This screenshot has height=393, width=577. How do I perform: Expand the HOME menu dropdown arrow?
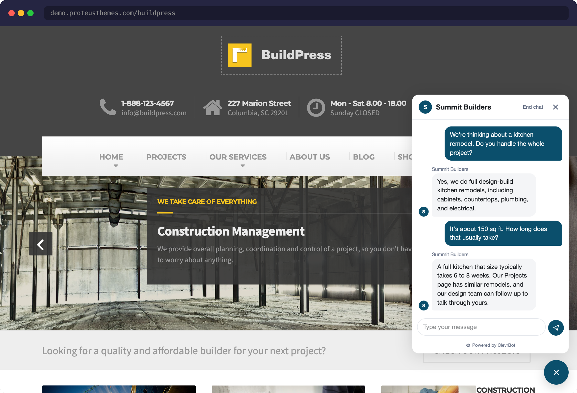tap(116, 166)
